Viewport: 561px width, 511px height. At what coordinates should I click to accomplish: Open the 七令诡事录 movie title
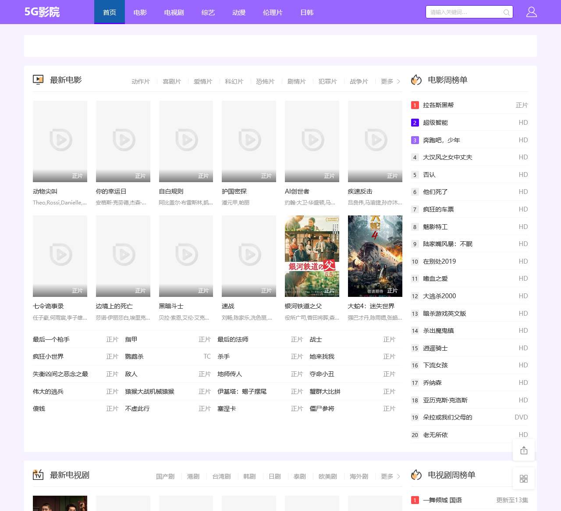(49, 306)
